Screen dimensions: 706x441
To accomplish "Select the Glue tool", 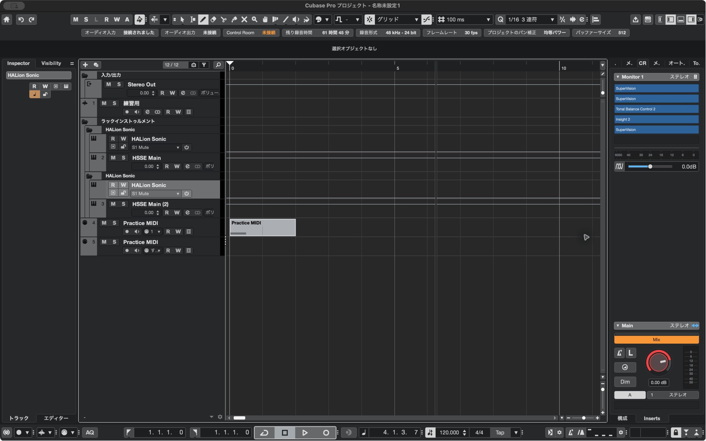I will 234,20.
